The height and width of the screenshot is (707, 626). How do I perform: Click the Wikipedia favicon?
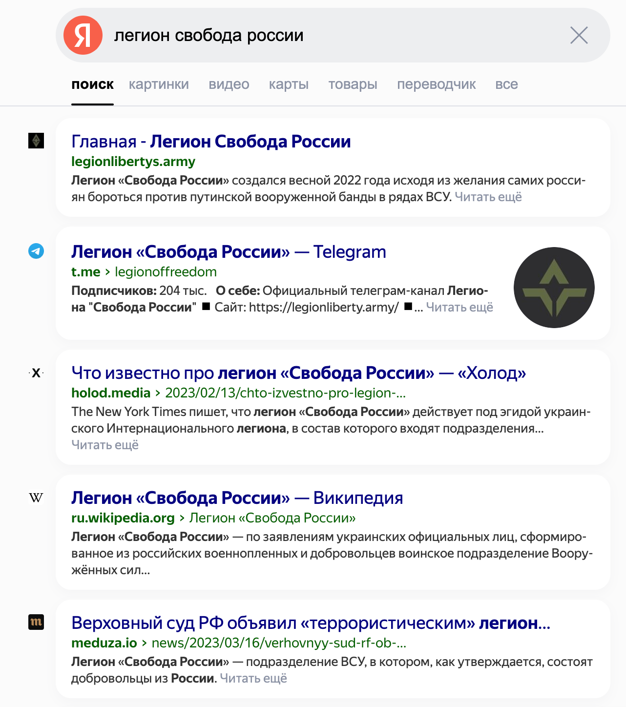tap(36, 498)
